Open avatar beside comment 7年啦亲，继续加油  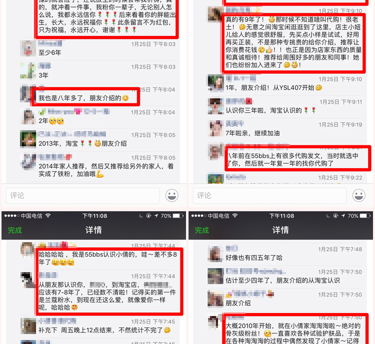click(215, 128)
